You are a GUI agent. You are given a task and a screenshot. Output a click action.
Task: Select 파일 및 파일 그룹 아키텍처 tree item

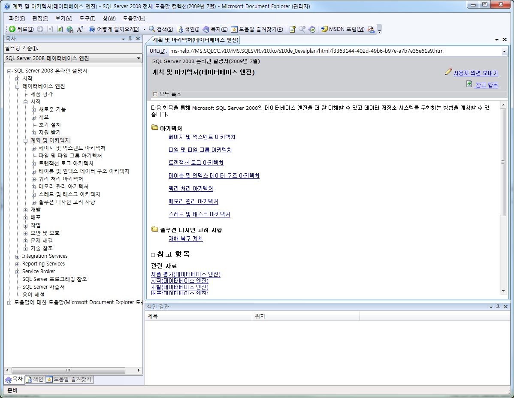pyautogui.click(x=70, y=156)
